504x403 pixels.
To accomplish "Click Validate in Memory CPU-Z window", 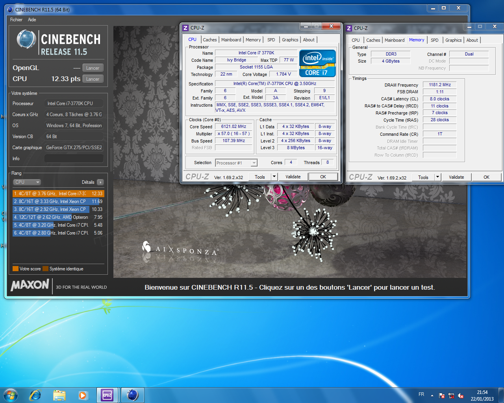I will point(456,177).
